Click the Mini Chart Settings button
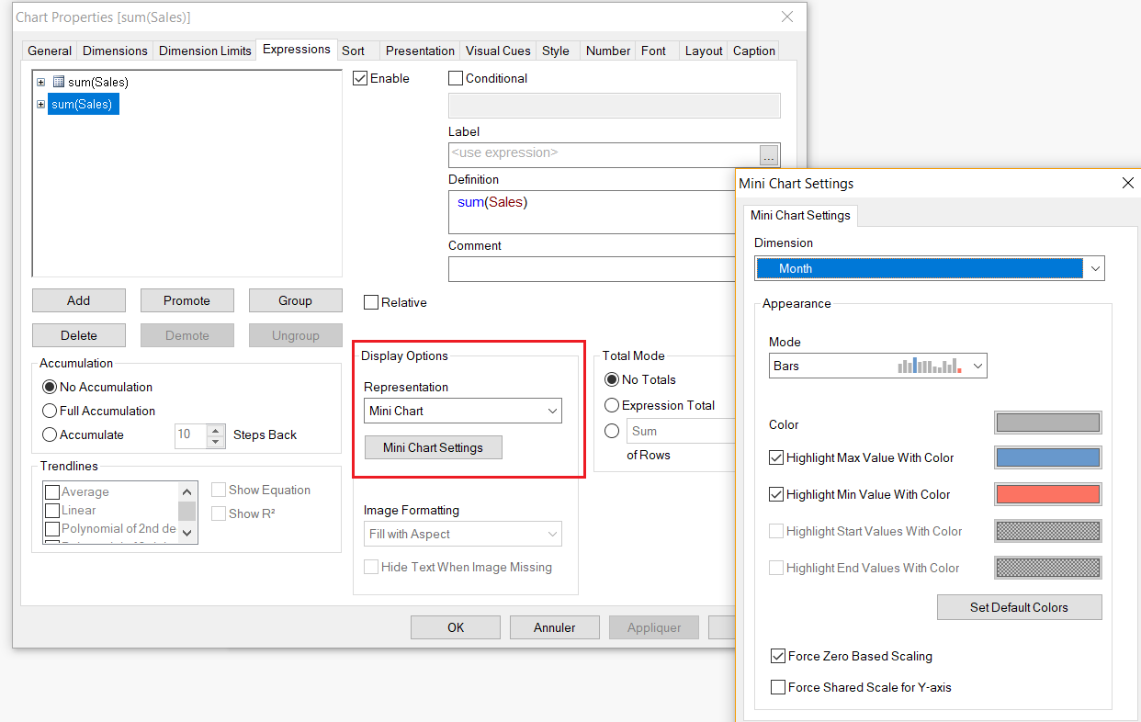 pyautogui.click(x=433, y=447)
